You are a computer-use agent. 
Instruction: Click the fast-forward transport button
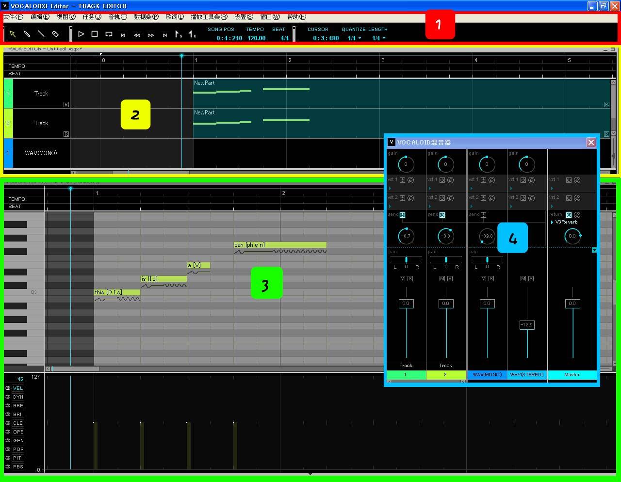[x=151, y=35]
